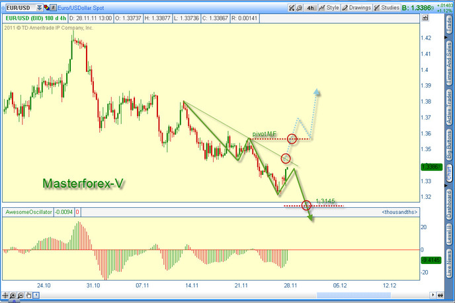Open the Trade side tab
Image resolution: width=455 pixels, height=303 pixels.
449,25
